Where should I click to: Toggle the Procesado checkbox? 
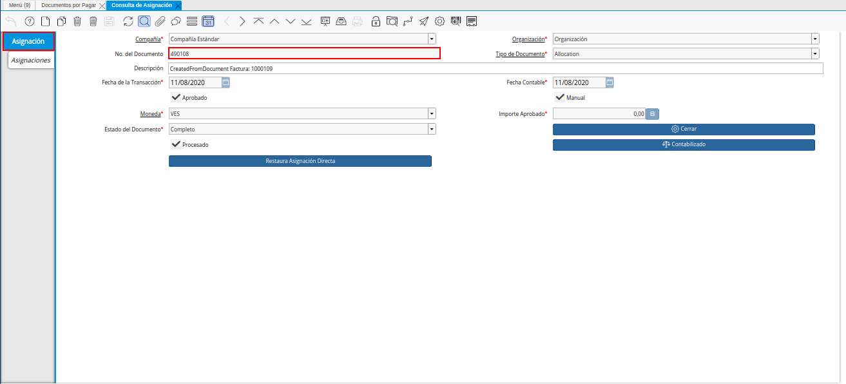point(176,144)
